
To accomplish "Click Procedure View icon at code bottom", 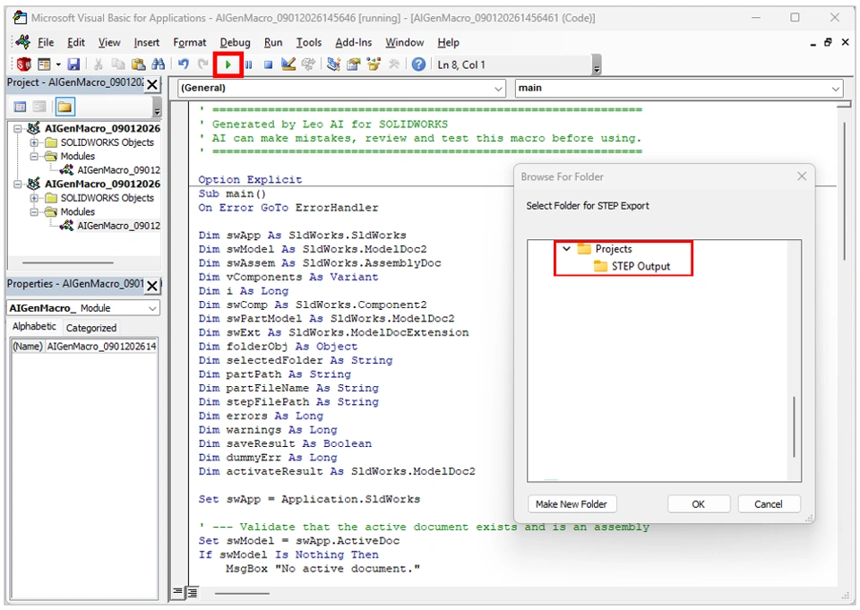I will (x=177, y=592).
